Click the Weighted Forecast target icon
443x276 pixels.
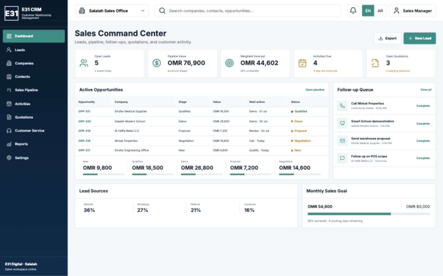pyautogui.click(x=229, y=63)
